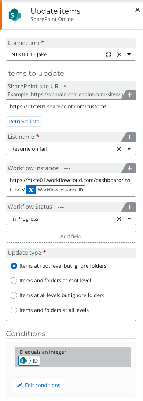Open Workflow Instance field options ellipsis
This screenshot has height=401, width=143.
coord(67,169)
